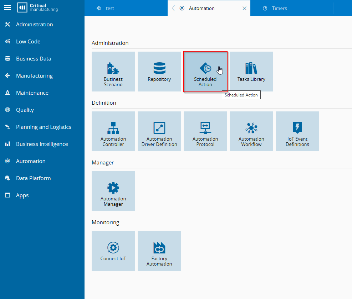352x299 pixels.
Task: Open the Connect IoT monitoring tile
Action: pyautogui.click(x=113, y=251)
